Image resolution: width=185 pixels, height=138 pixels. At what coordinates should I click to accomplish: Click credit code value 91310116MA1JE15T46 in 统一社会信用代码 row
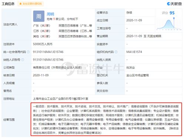pyautogui.click(x=48, y=52)
